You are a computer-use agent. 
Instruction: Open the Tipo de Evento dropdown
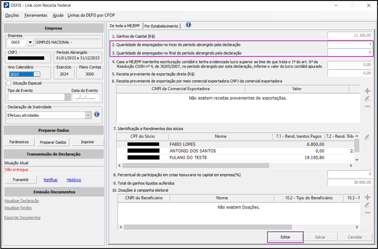(x=67, y=97)
